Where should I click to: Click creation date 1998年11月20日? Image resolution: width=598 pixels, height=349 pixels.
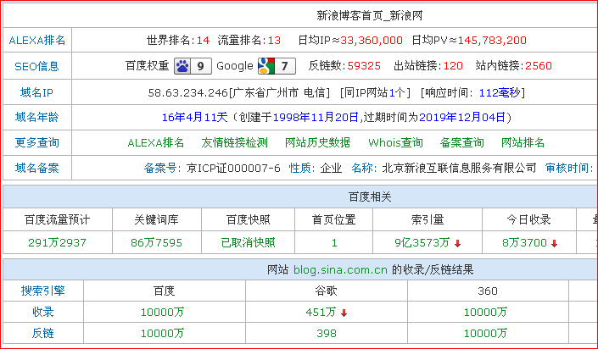[x=316, y=118]
